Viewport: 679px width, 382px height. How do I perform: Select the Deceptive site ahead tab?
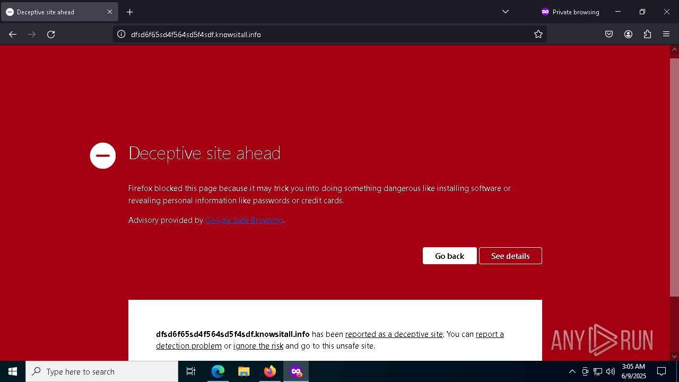pyautogui.click(x=59, y=12)
